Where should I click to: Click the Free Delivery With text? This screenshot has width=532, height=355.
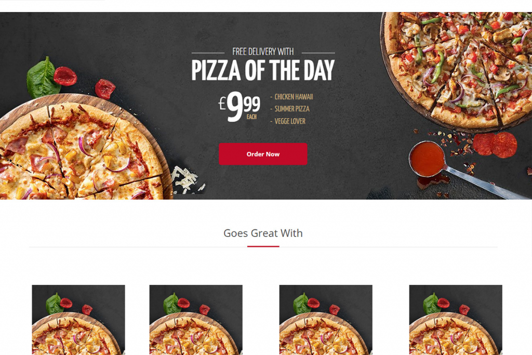tap(263, 51)
